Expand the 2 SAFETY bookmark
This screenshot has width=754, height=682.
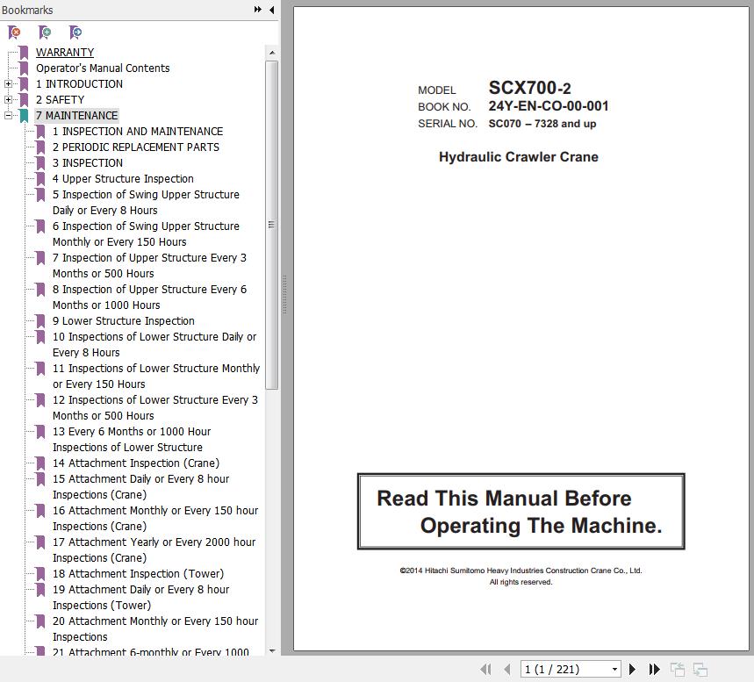[x=8, y=100]
